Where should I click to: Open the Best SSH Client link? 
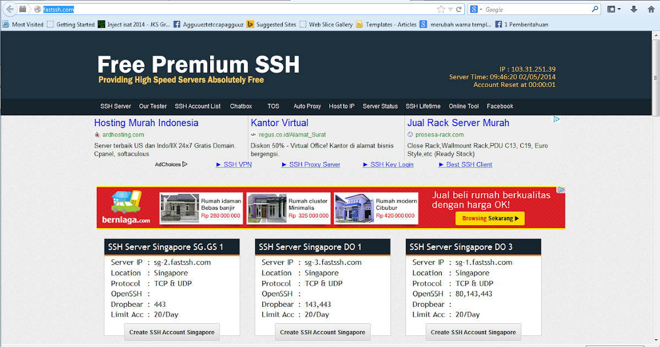[x=465, y=165]
